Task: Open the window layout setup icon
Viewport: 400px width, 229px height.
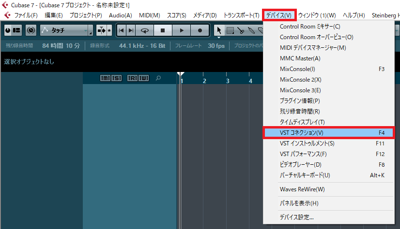Action: click(16, 30)
